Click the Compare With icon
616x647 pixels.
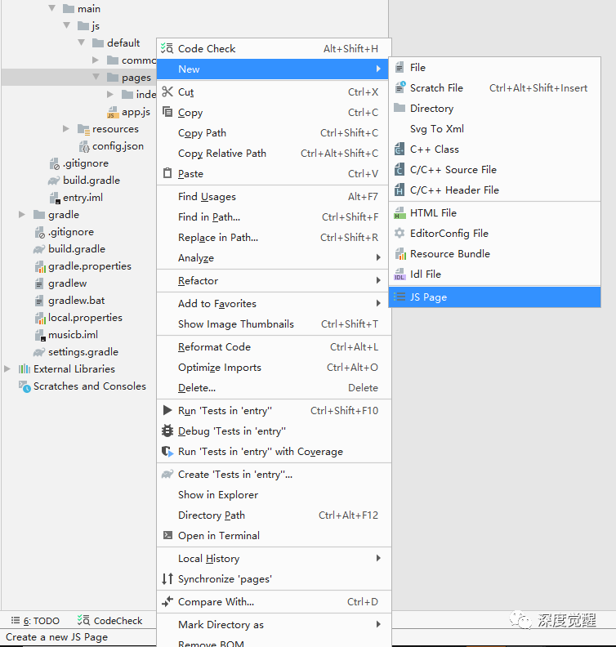tap(167, 601)
